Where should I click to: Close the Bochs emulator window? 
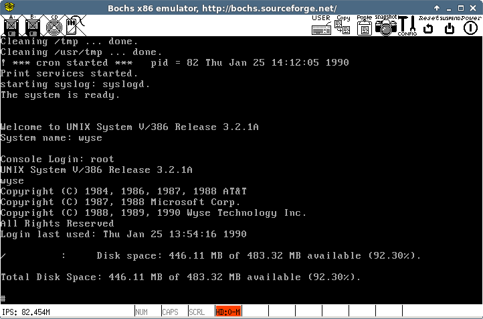point(473,8)
